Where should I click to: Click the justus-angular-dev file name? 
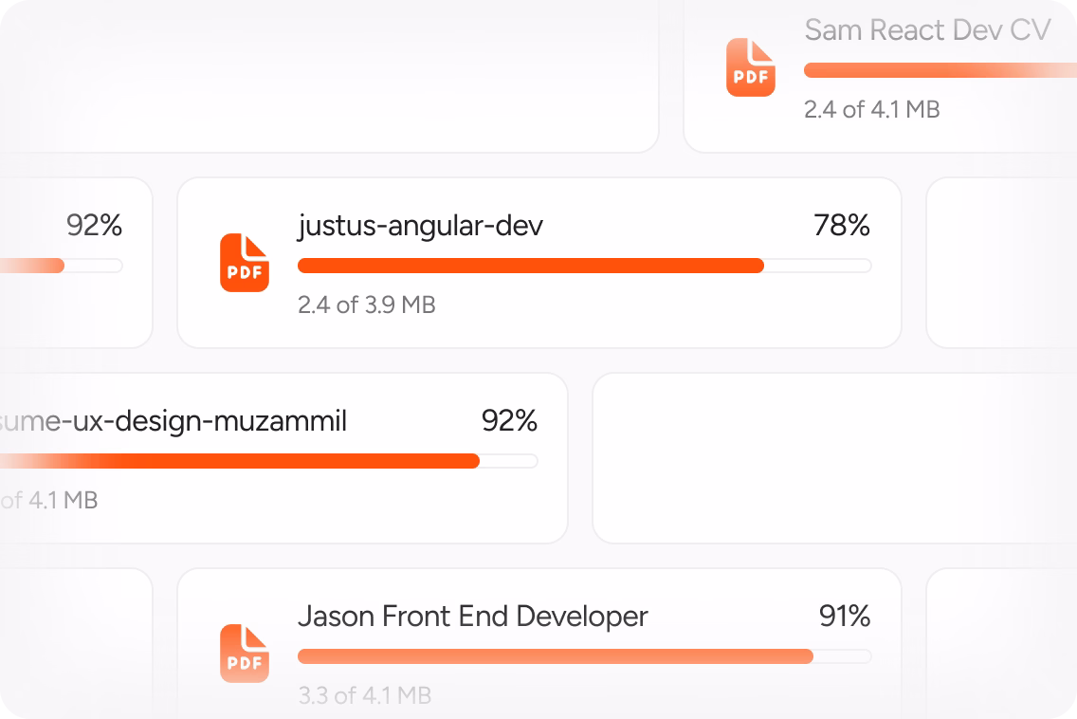[x=420, y=226]
